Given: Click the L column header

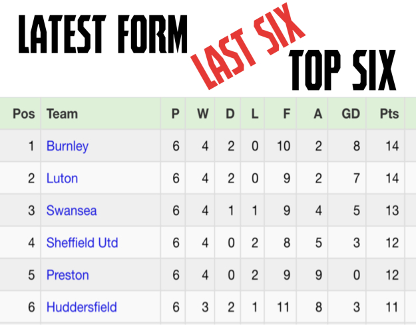Looking at the screenshot, I should (x=254, y=114).
